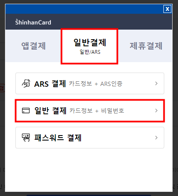Click the 패스워드 결제 keypad icon
Screen dimensions: 178x196
(26, 138)
